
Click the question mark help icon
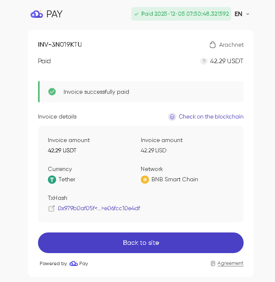pos(204,61)
